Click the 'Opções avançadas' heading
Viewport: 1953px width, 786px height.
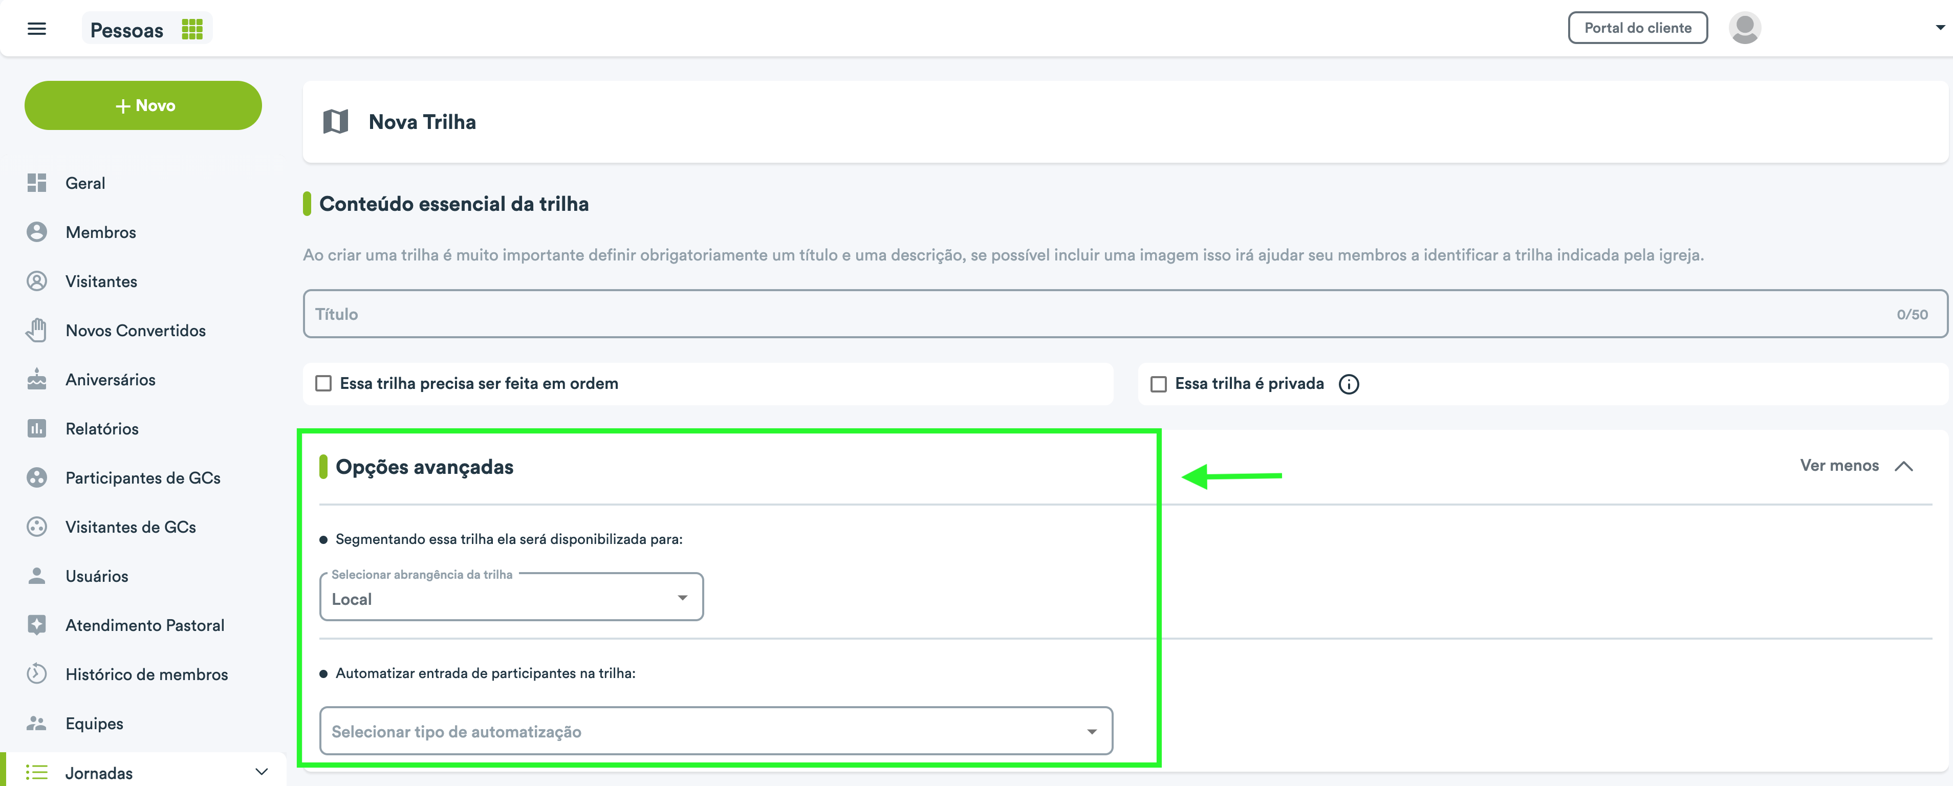click(x=424, y=467)
